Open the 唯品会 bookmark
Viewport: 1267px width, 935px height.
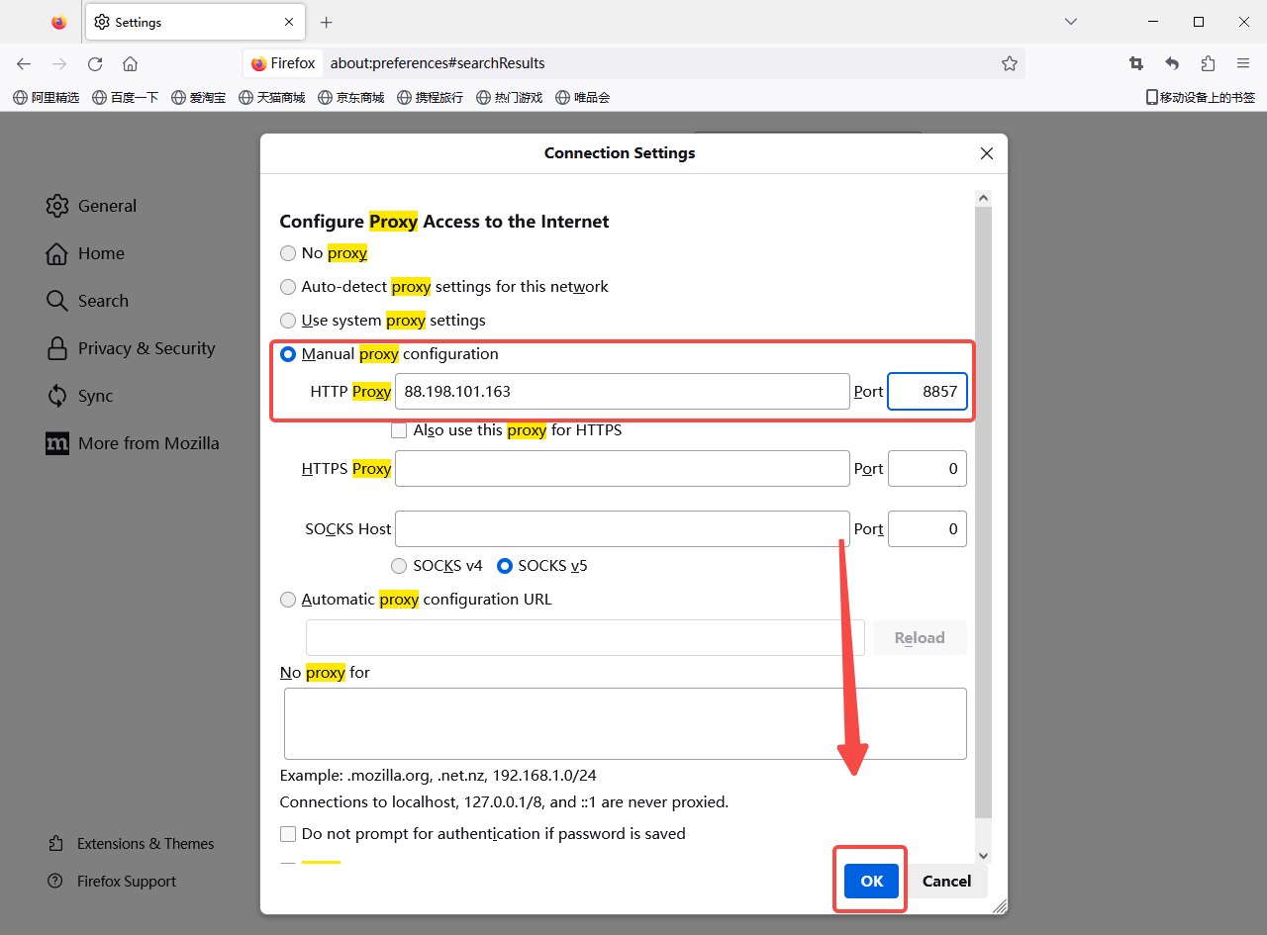583,97
